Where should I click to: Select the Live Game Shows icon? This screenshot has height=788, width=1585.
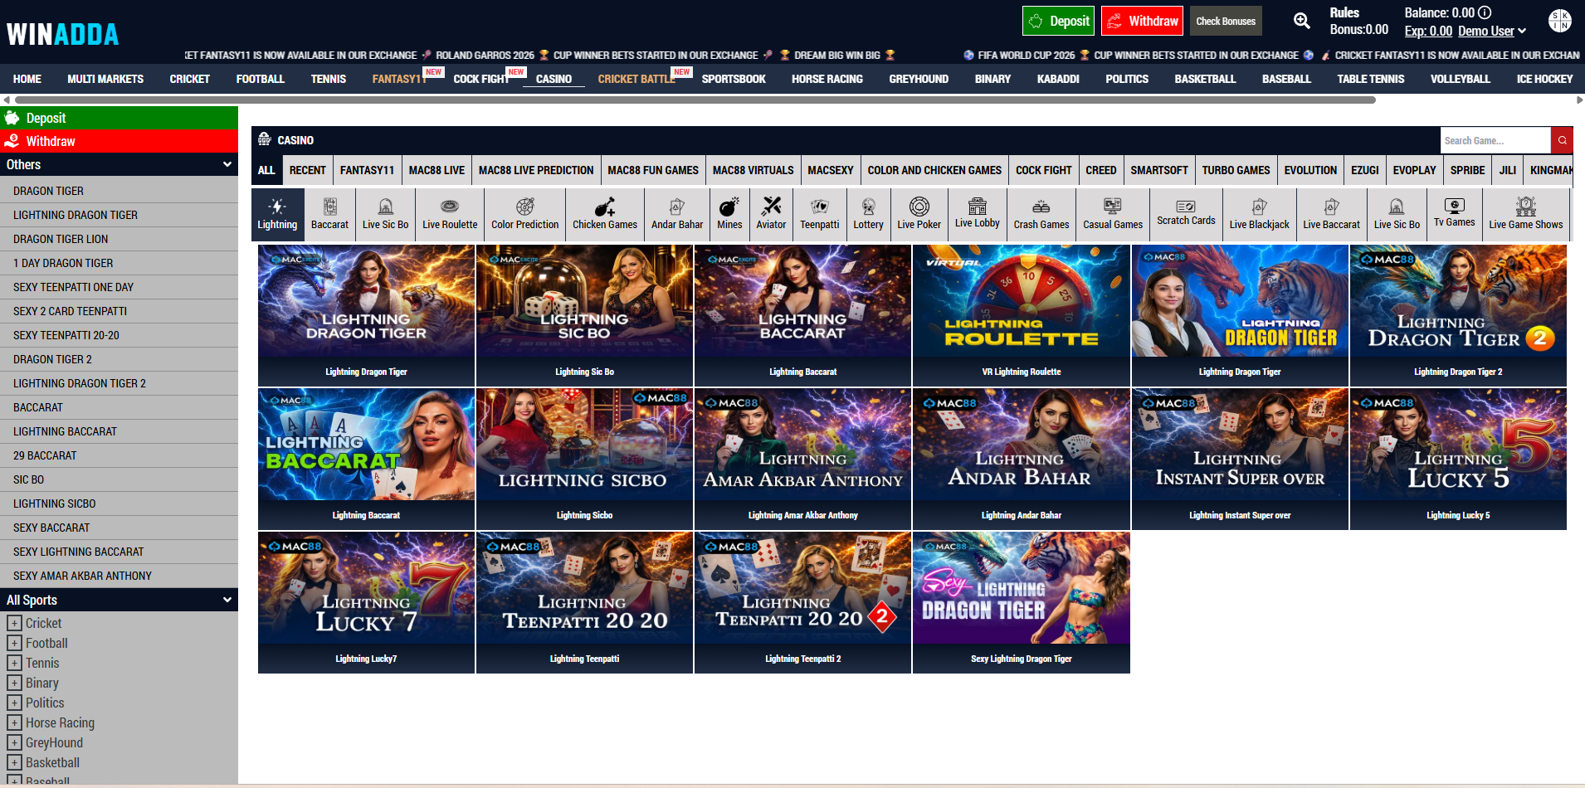pos(1526,207)
